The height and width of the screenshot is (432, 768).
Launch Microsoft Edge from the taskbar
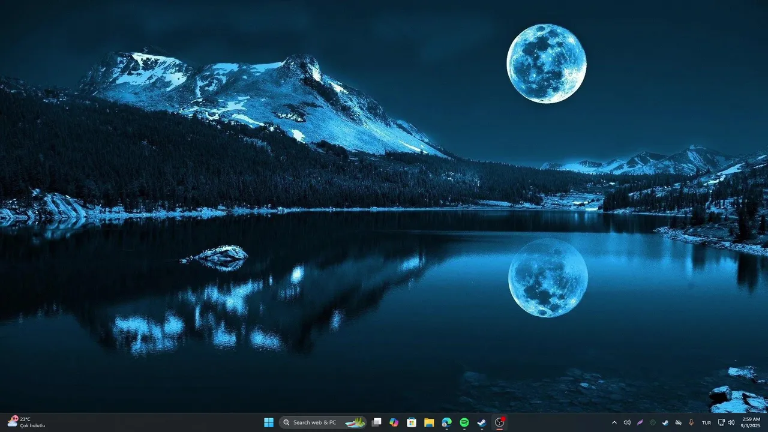click(446, 422)
